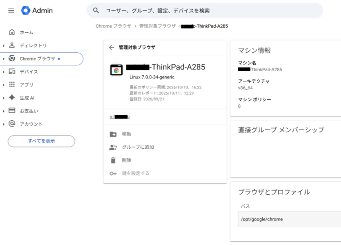Click the 鍵を設定する key icon
Viewport: 341px width, 245px height.
pyautogui.click(x=113, y=173)
